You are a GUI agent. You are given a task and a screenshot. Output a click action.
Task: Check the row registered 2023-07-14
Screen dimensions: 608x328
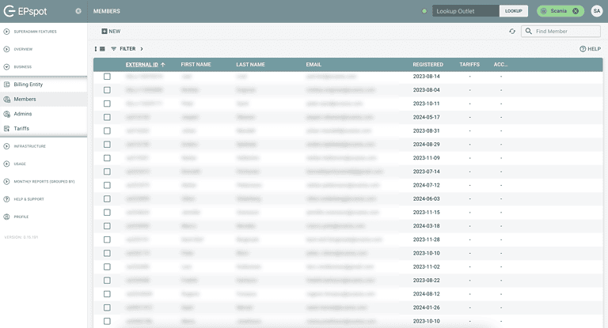(107, 172)
